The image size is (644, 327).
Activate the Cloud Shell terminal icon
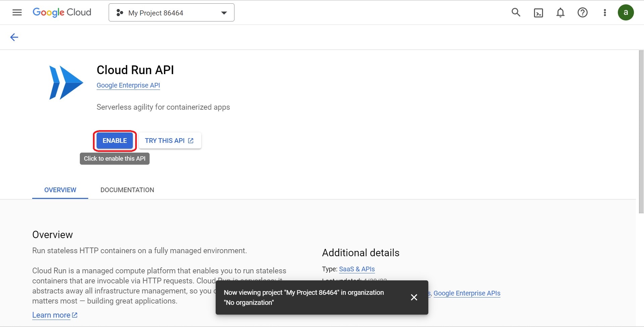[x=538, y=12]
